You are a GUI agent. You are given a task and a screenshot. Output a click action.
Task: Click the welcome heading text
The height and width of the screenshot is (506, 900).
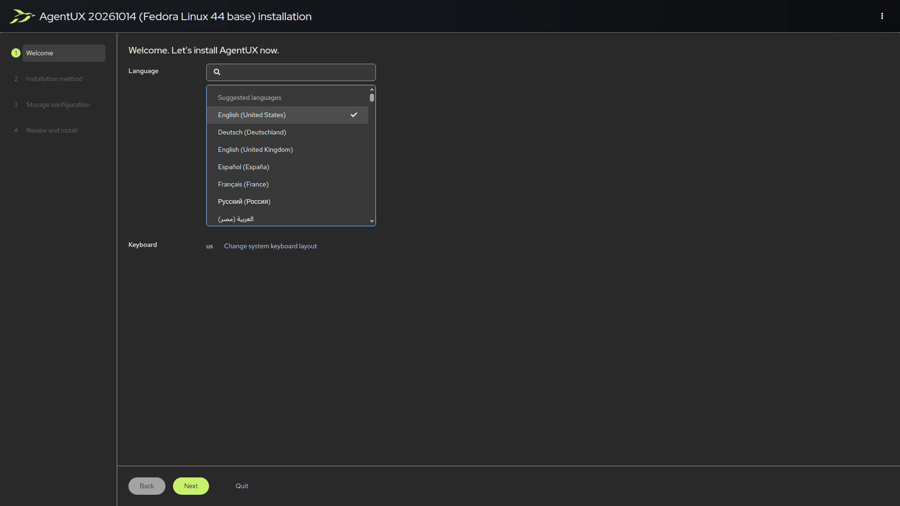point(203,50)
